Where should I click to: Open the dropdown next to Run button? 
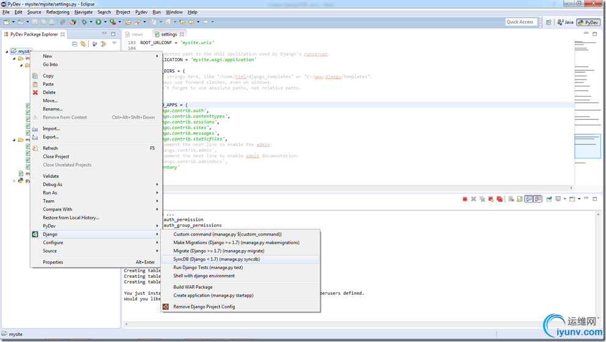(x=105, y=22)
